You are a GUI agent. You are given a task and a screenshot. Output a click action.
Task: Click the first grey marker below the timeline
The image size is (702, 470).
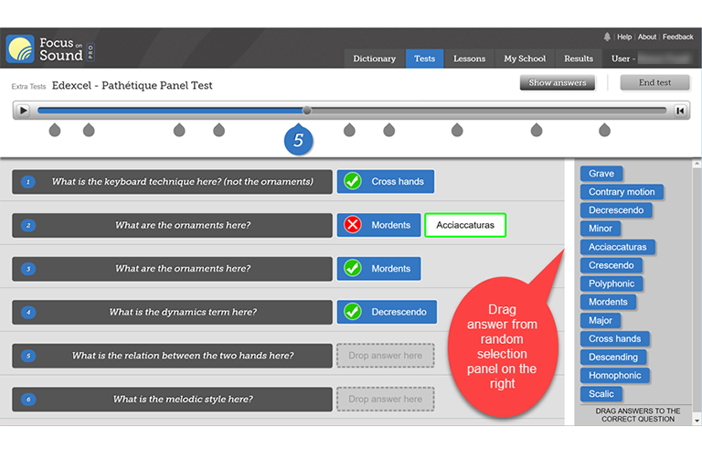click(55, 131)
